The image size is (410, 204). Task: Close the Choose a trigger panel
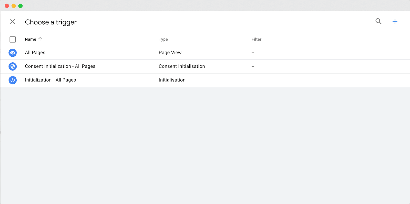(x=13, y=22)
